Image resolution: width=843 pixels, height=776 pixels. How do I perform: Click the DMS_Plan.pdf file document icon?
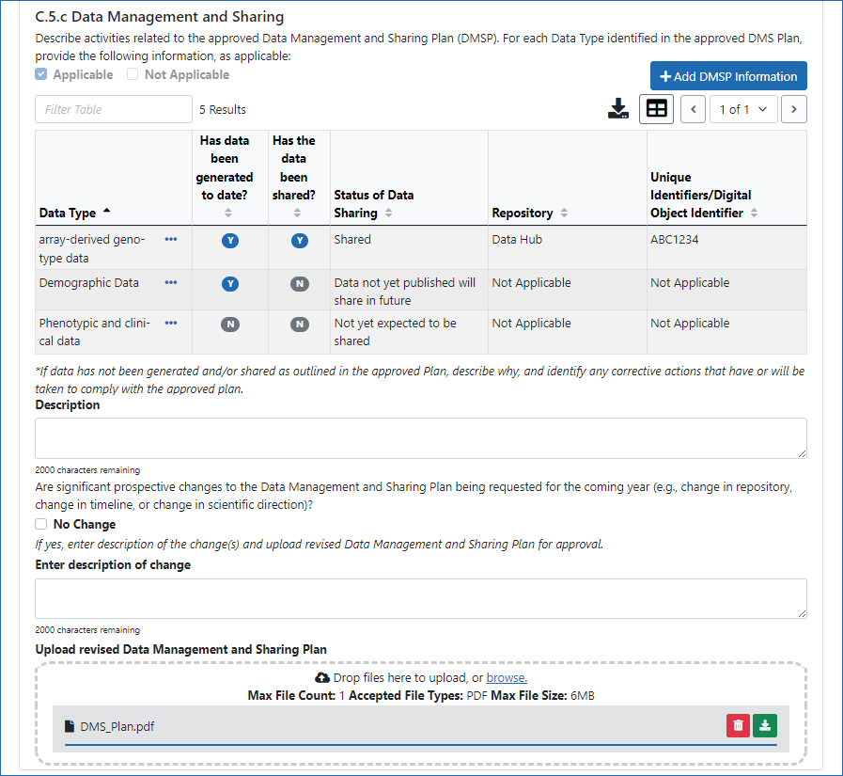(70, 726)
